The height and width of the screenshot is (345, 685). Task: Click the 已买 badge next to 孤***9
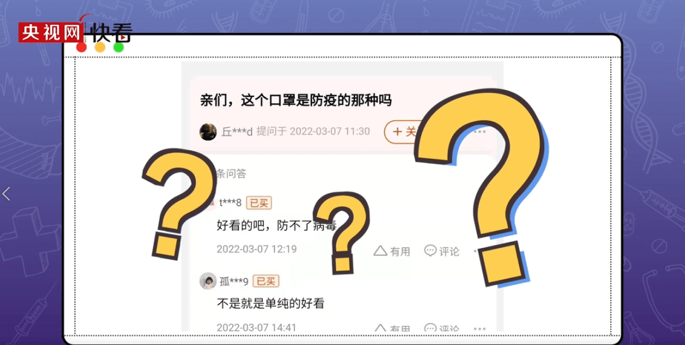266,281
